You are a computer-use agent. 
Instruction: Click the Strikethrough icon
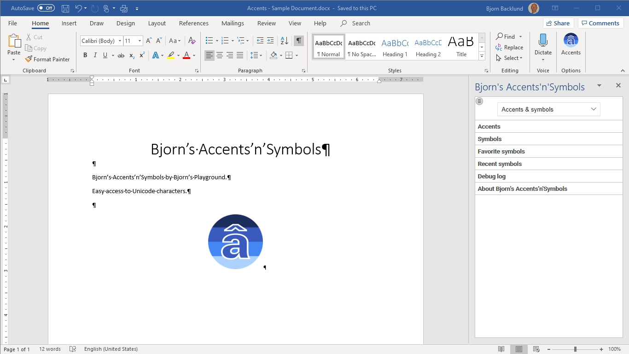tap(121, 55)
